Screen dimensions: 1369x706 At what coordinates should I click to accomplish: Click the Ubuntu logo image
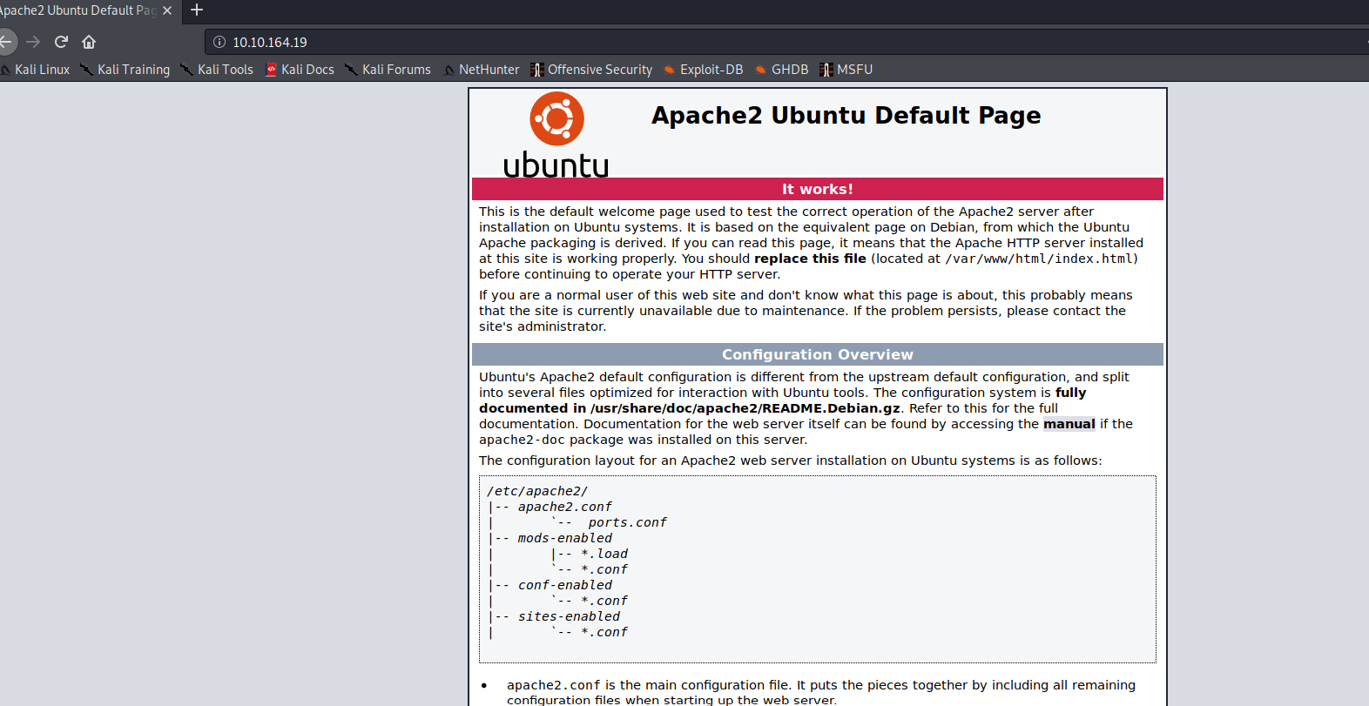[x=556, y=135]
